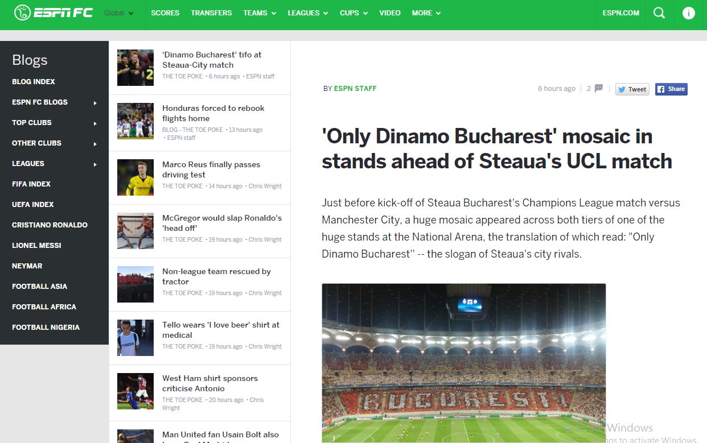Click the ESPN FC logo

coord(54,13)
